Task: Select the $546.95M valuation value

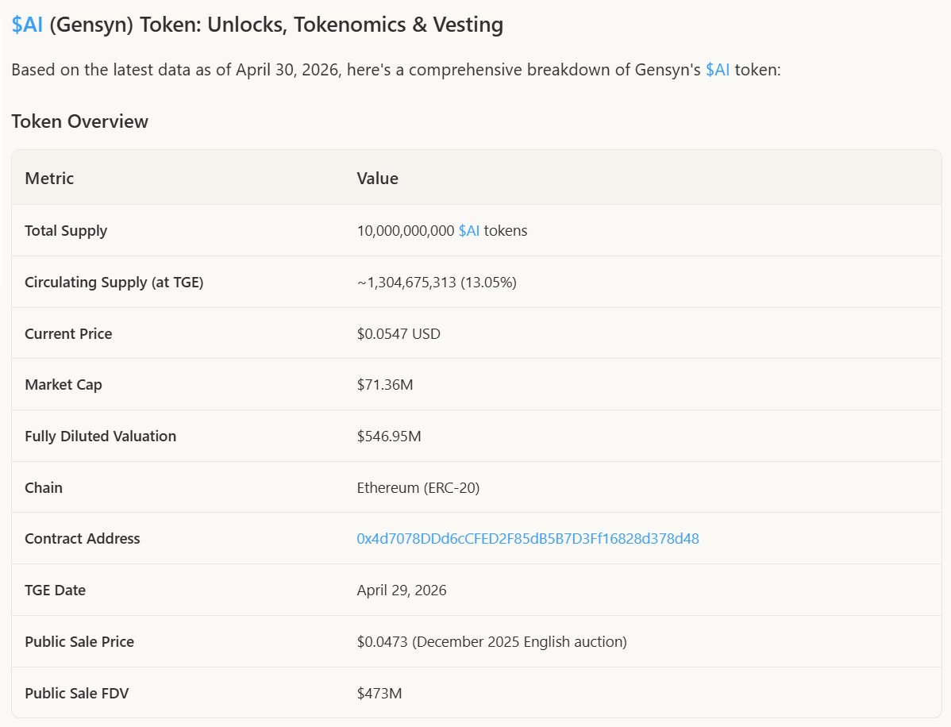Action: 389,436
